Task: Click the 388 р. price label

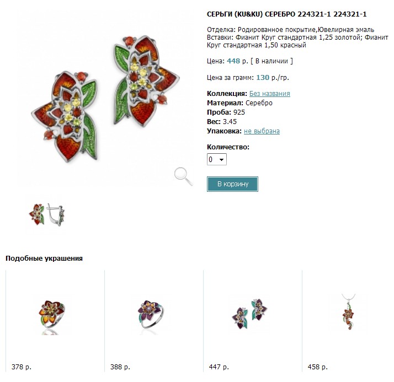Action: (120, 367)
